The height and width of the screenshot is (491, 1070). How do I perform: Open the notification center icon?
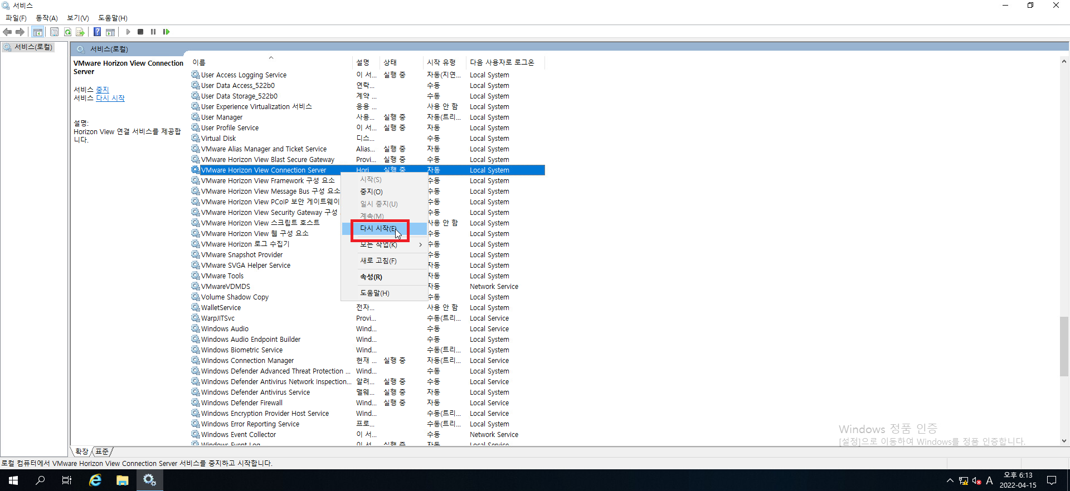pyautogui.click(x=1052, y=480)
